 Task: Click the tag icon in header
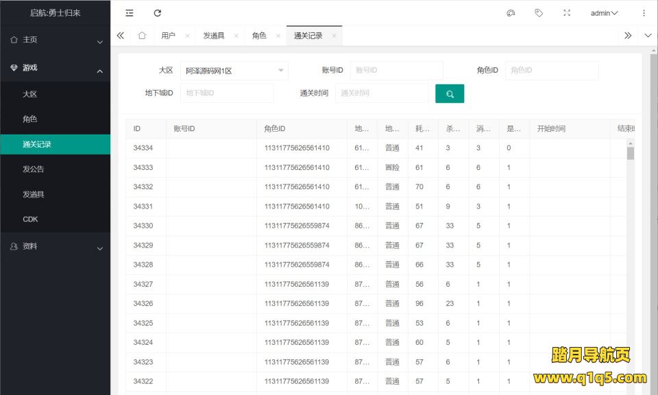click(x=539, y=13)
